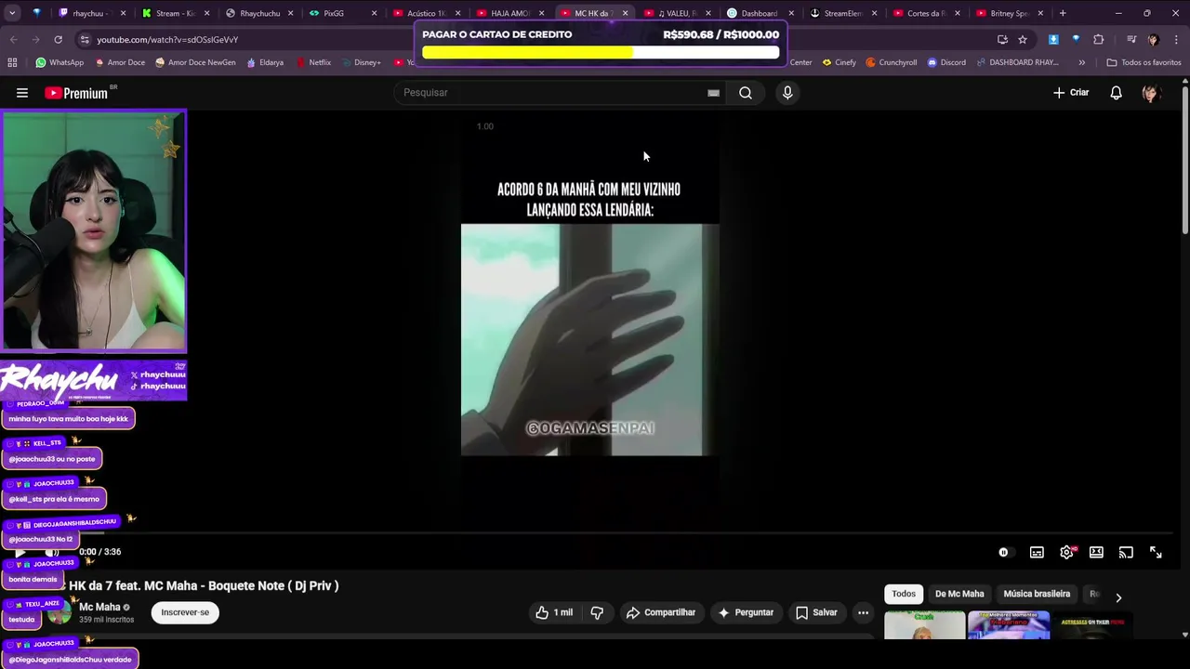Image resolution: width=1190 pixels, height=669 pixels.
Task: Click the search magnifier button
Action: (746, 93)
